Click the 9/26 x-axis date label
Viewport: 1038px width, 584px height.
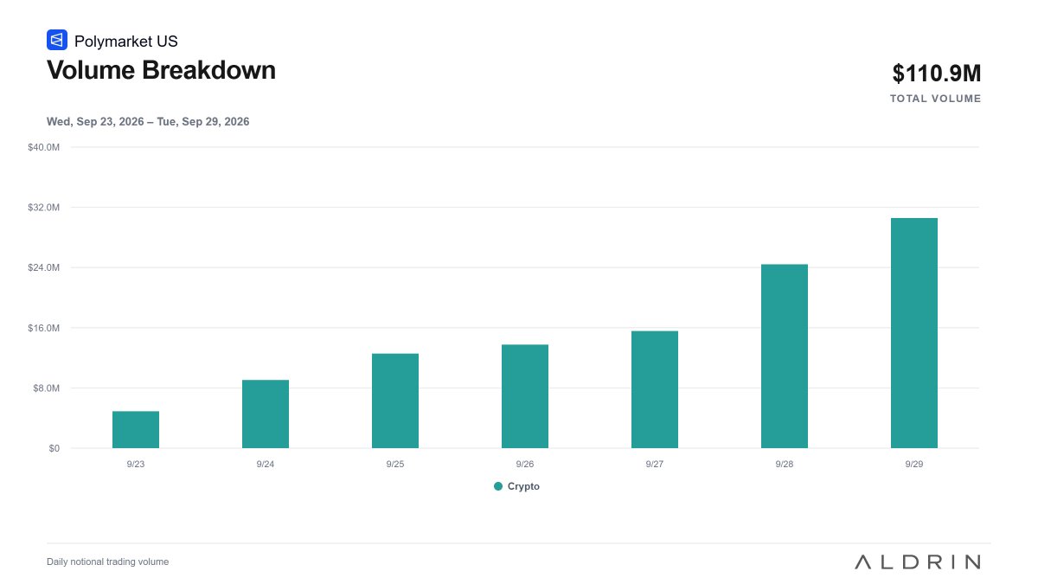[525, 465]
